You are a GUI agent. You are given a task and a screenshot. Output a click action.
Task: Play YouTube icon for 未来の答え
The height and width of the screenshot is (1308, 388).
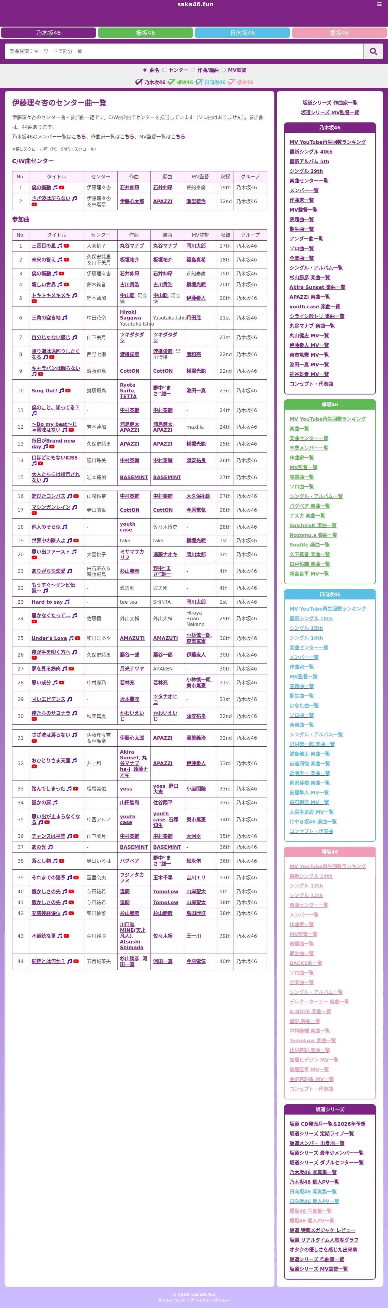click(66, 259)
